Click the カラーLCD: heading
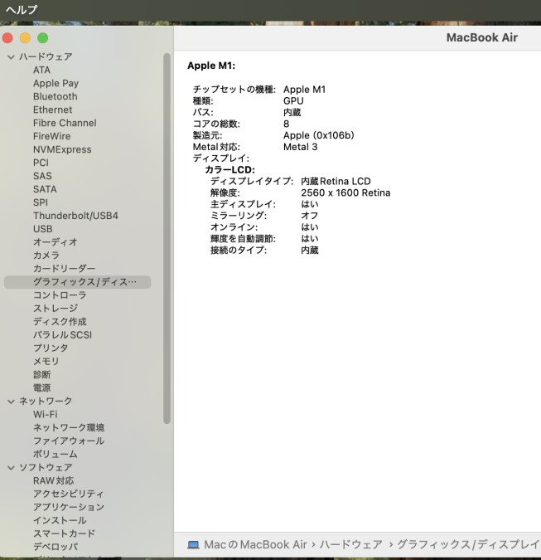Image resolution: width=541 pixels, height=560 pixels. click(230, 169)
